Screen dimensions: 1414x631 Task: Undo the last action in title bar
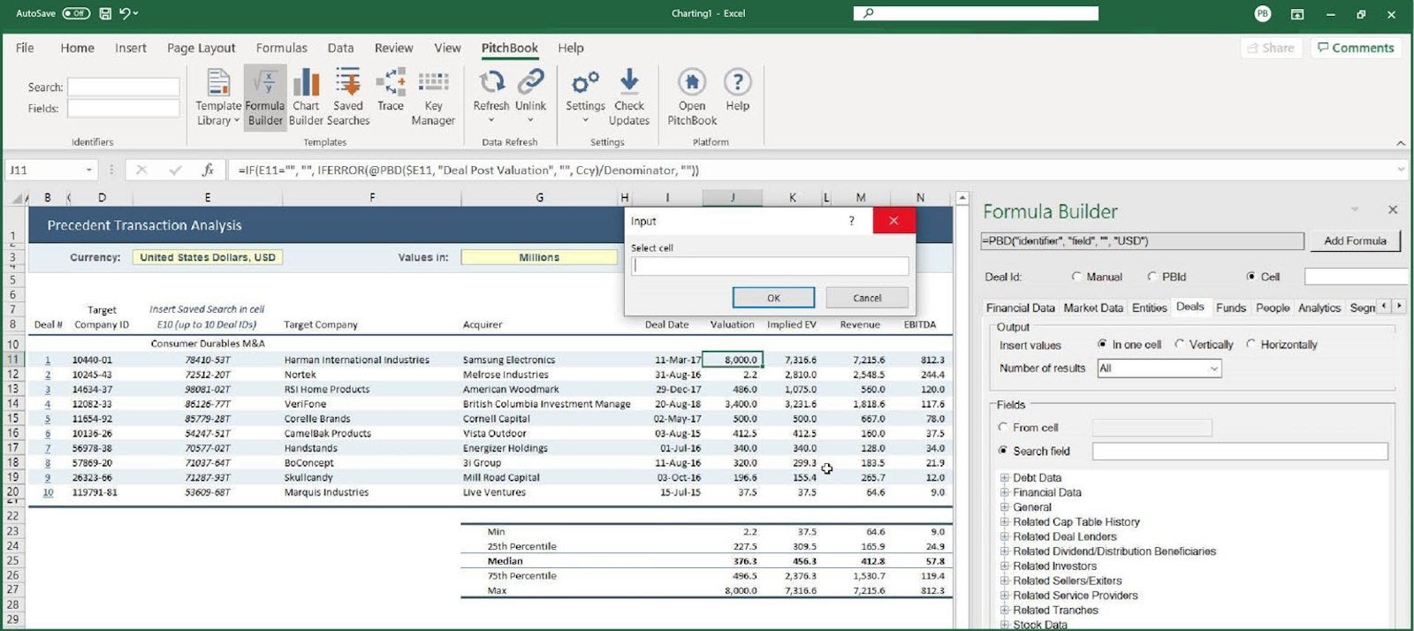tap(125, 13)
